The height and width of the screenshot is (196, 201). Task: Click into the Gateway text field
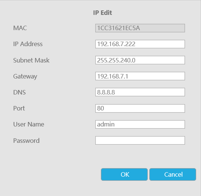pyautogui.click(x=140, y=76)
